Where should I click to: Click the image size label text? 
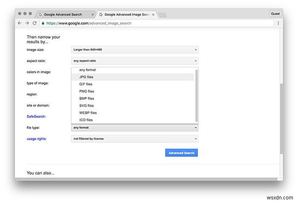[x=35, y=50]
